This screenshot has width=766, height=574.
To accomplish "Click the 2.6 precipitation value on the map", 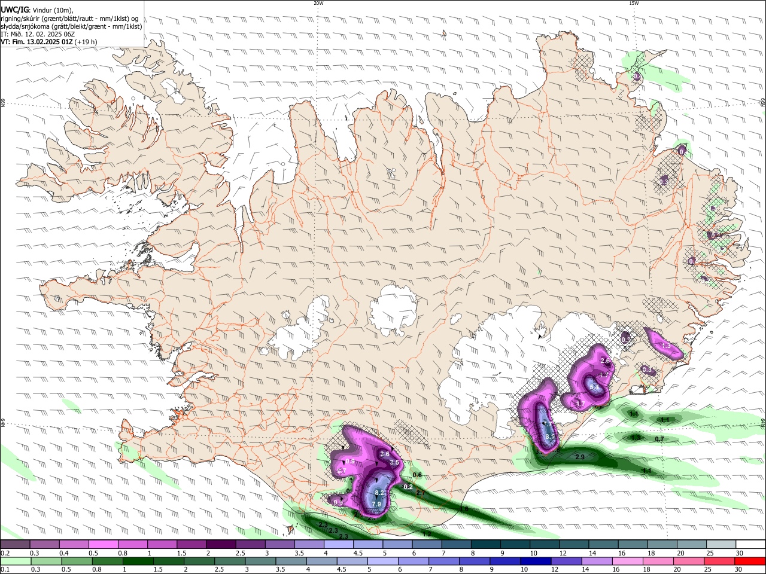I will tap(604, 361).
